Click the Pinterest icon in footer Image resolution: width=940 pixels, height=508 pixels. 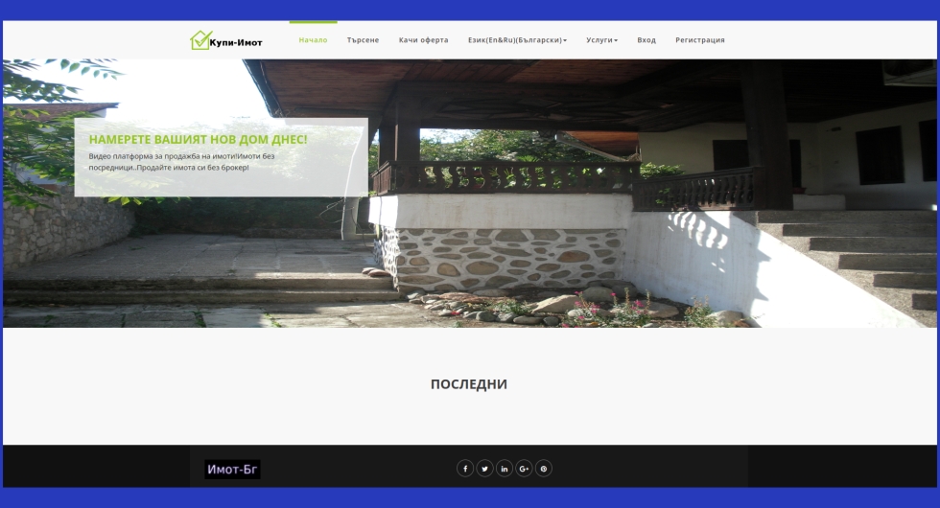(544, 469)
